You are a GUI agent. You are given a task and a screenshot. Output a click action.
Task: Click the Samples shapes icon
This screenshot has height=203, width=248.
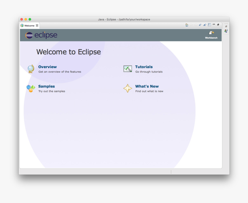[31, 88]
